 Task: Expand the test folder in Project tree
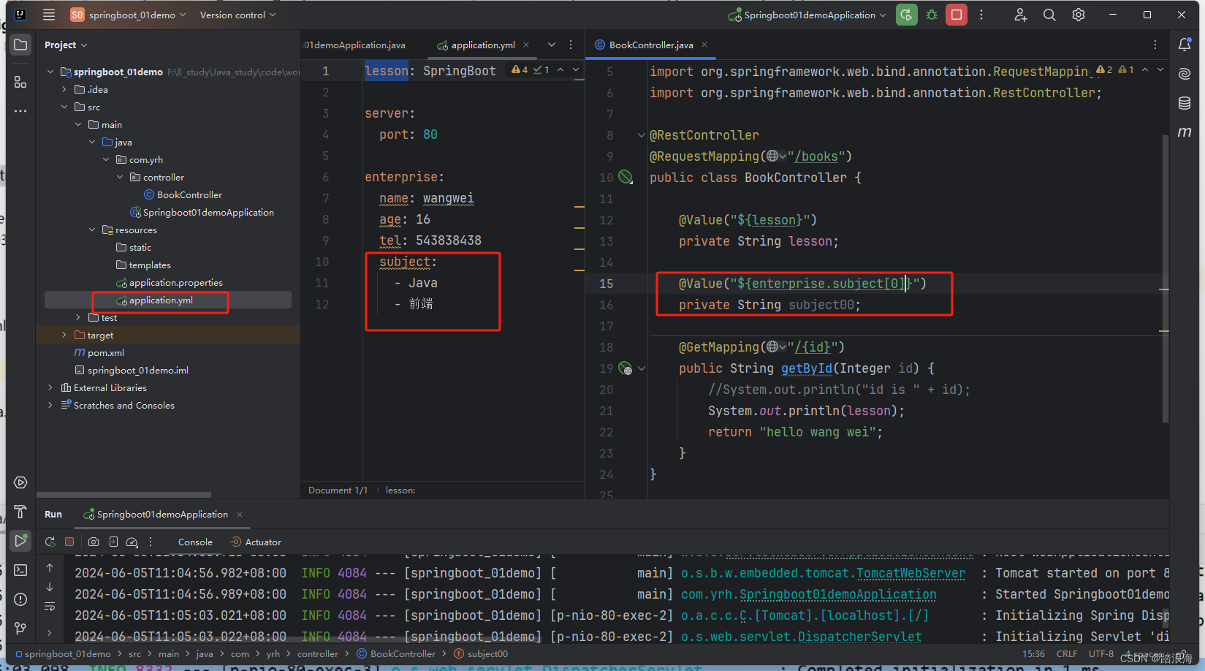click(78, 317)
